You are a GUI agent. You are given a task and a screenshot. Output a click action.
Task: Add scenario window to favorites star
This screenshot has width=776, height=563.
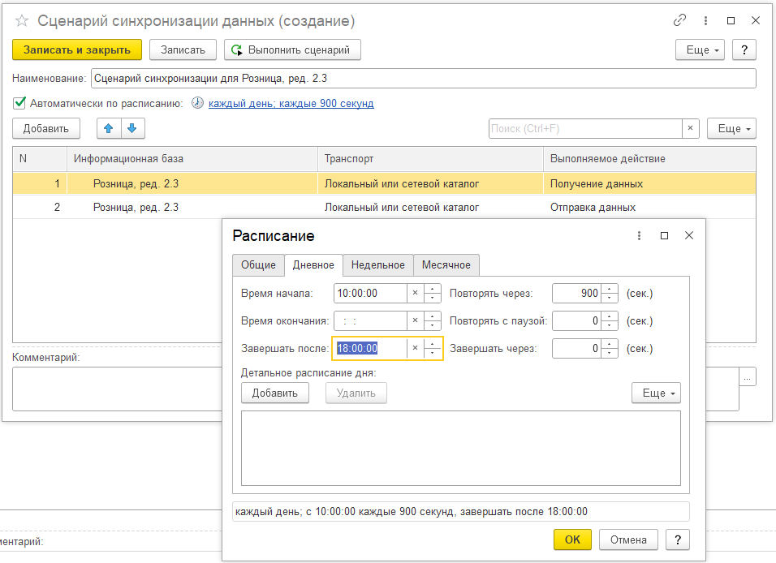tap(22, 21)
